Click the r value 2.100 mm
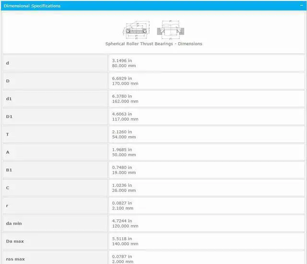The width and height of the screenshot is (307, 264). coord(122,208)
